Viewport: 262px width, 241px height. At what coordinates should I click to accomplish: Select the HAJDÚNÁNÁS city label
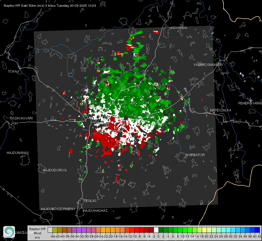click(18, 153)
